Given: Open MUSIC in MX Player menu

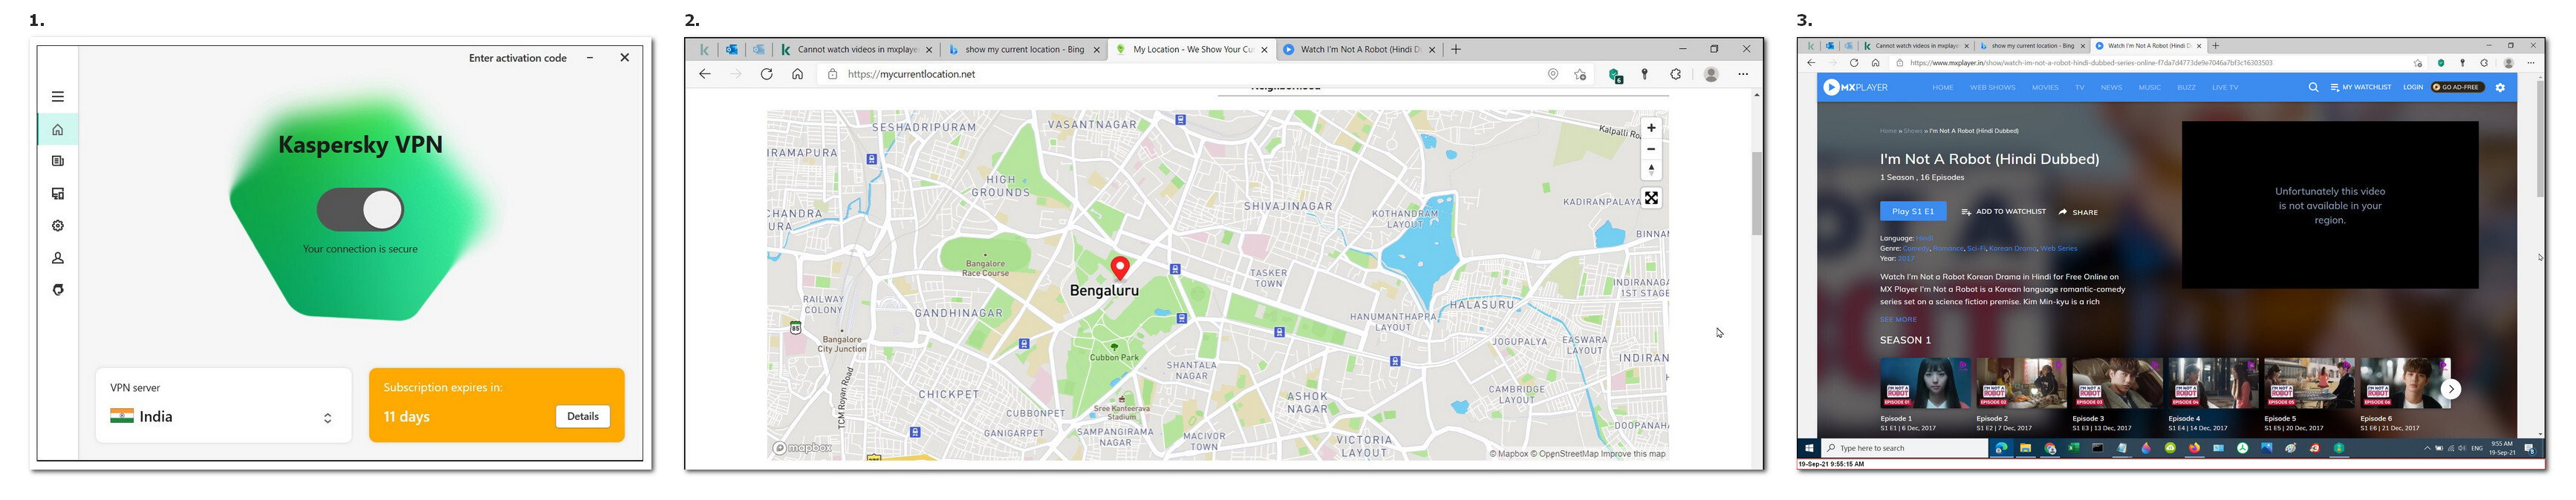Looking at the screenshot, I should [2149, 87].
